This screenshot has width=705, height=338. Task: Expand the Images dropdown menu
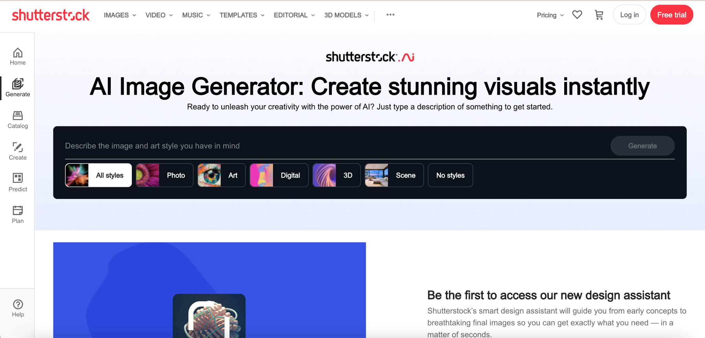pyautogui.click(x=120, y=15)
